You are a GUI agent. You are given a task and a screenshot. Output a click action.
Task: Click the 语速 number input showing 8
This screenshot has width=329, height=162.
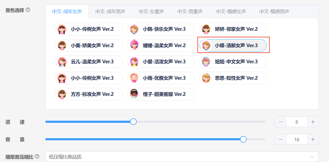(297, 122)
